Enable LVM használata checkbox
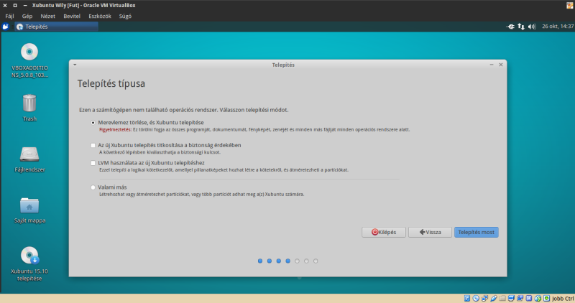This screenshot has height=303, width=575. (x=93, y=163)
